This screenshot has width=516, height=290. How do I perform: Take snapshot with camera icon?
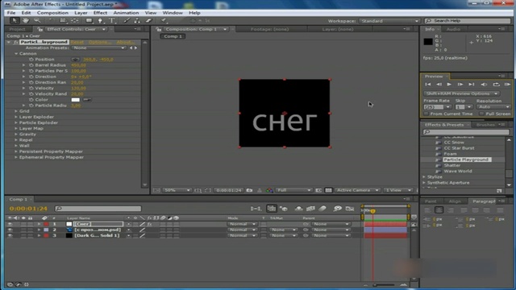249,190
